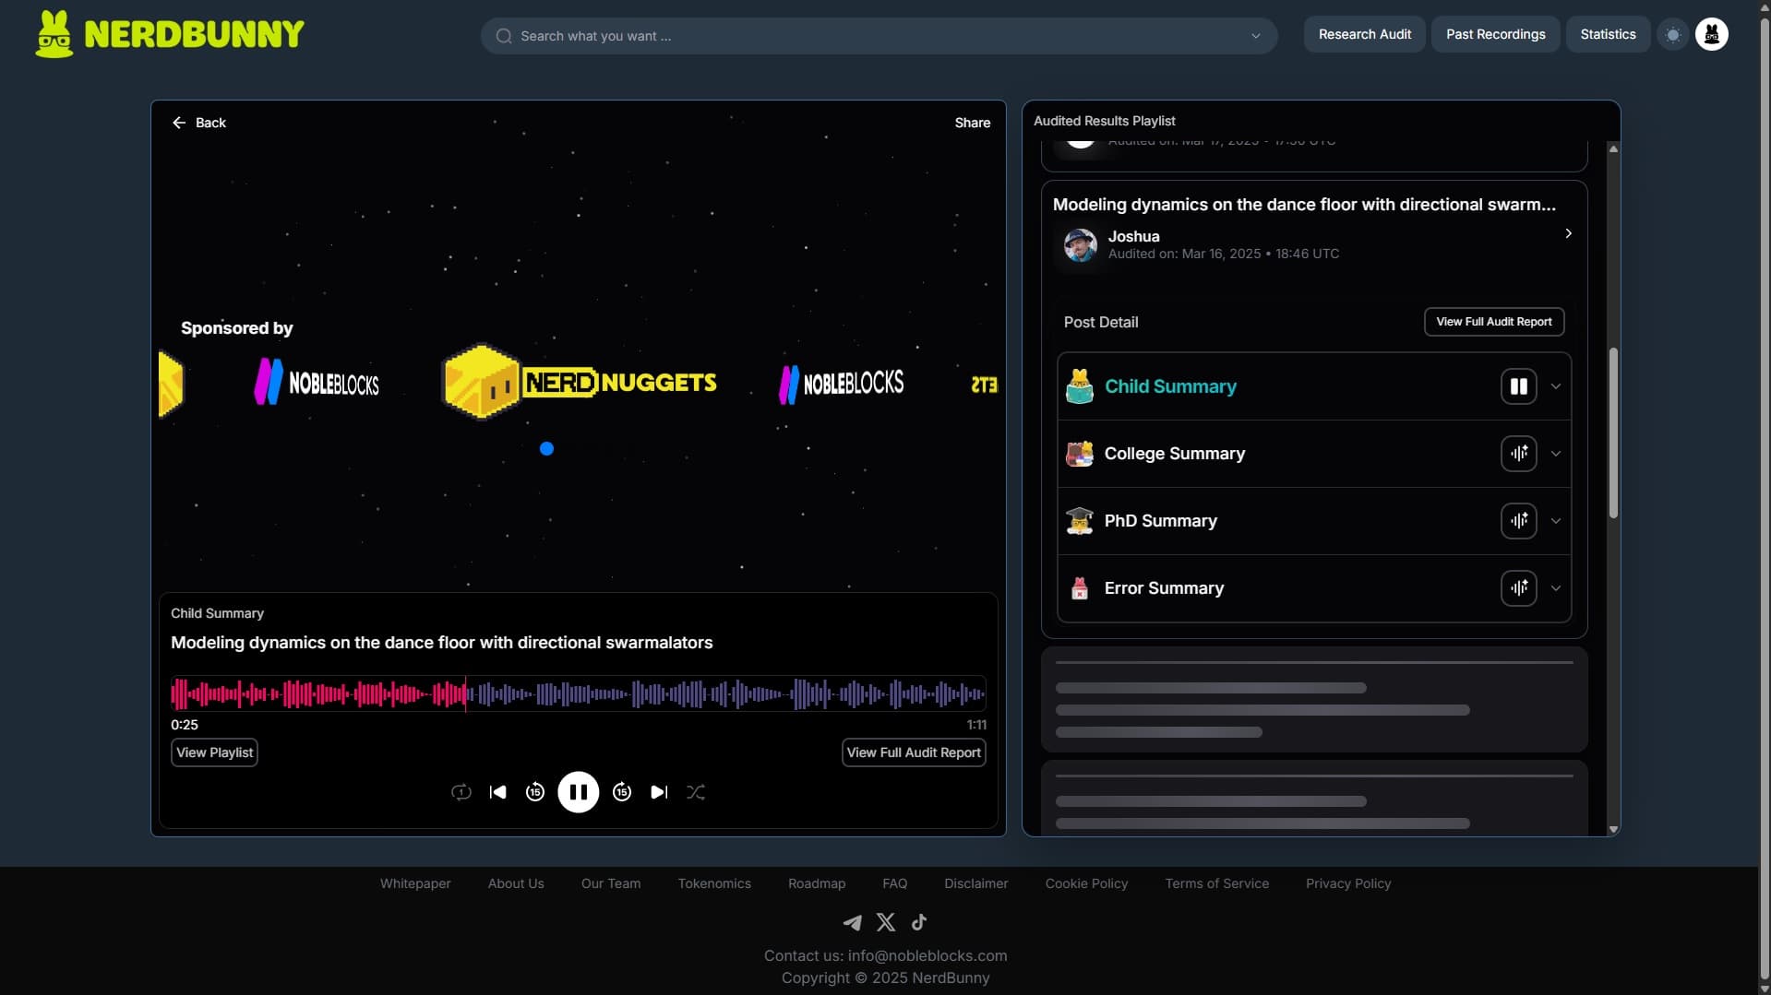This screenshot has height=995, width=1771.
Task: Expand Error Summary chevron
Action: [x=1556, y=588]
